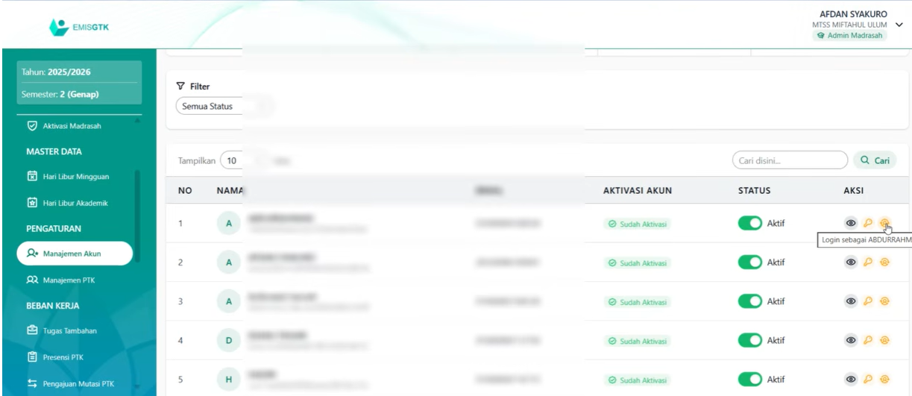Viewport: 912px width, 396px height.
Task: Open the AFDAN SYAKURO profile dropdown
Action: (x=899, y=25)
